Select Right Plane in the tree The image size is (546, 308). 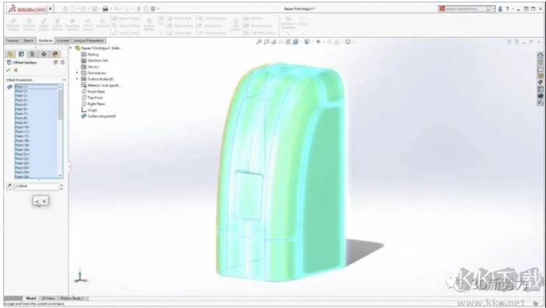coord(95,104)
